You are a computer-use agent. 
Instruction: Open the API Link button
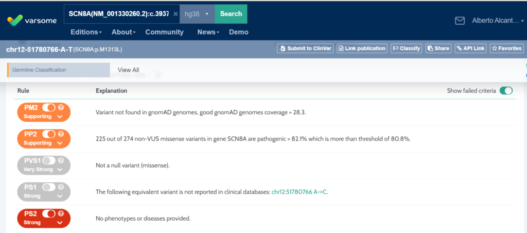click(x=471, y=48)
